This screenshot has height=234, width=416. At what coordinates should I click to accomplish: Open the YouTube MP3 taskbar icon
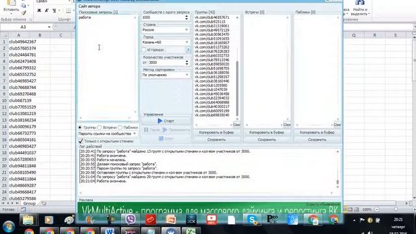211,220
